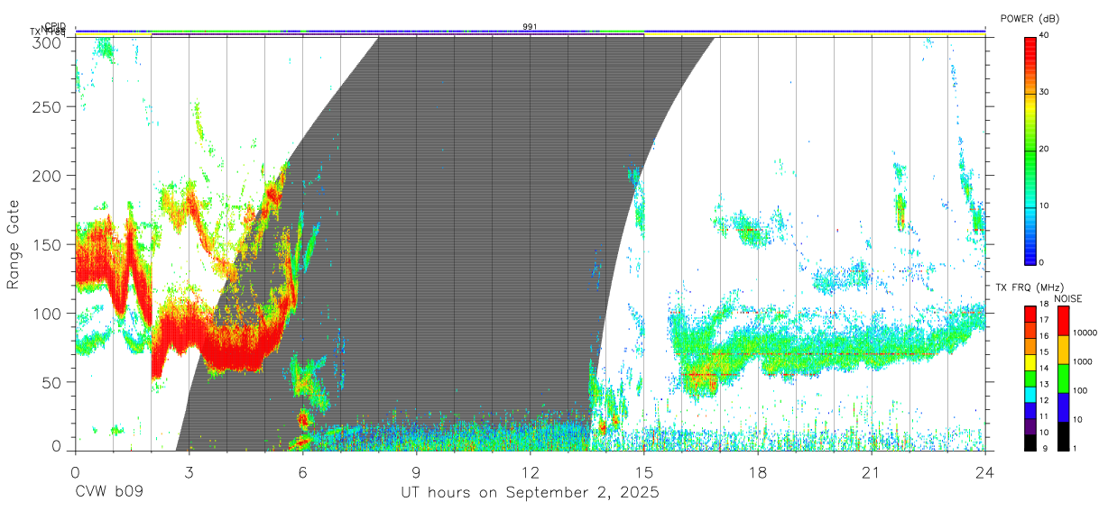This screenshot has height=511, width=1108.
Task: Click the '20' label on power scale
Action: (x=1045, y=150)
